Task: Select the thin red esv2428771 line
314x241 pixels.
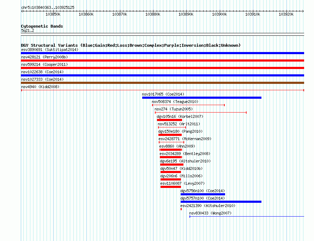Action: coord(171,142)
